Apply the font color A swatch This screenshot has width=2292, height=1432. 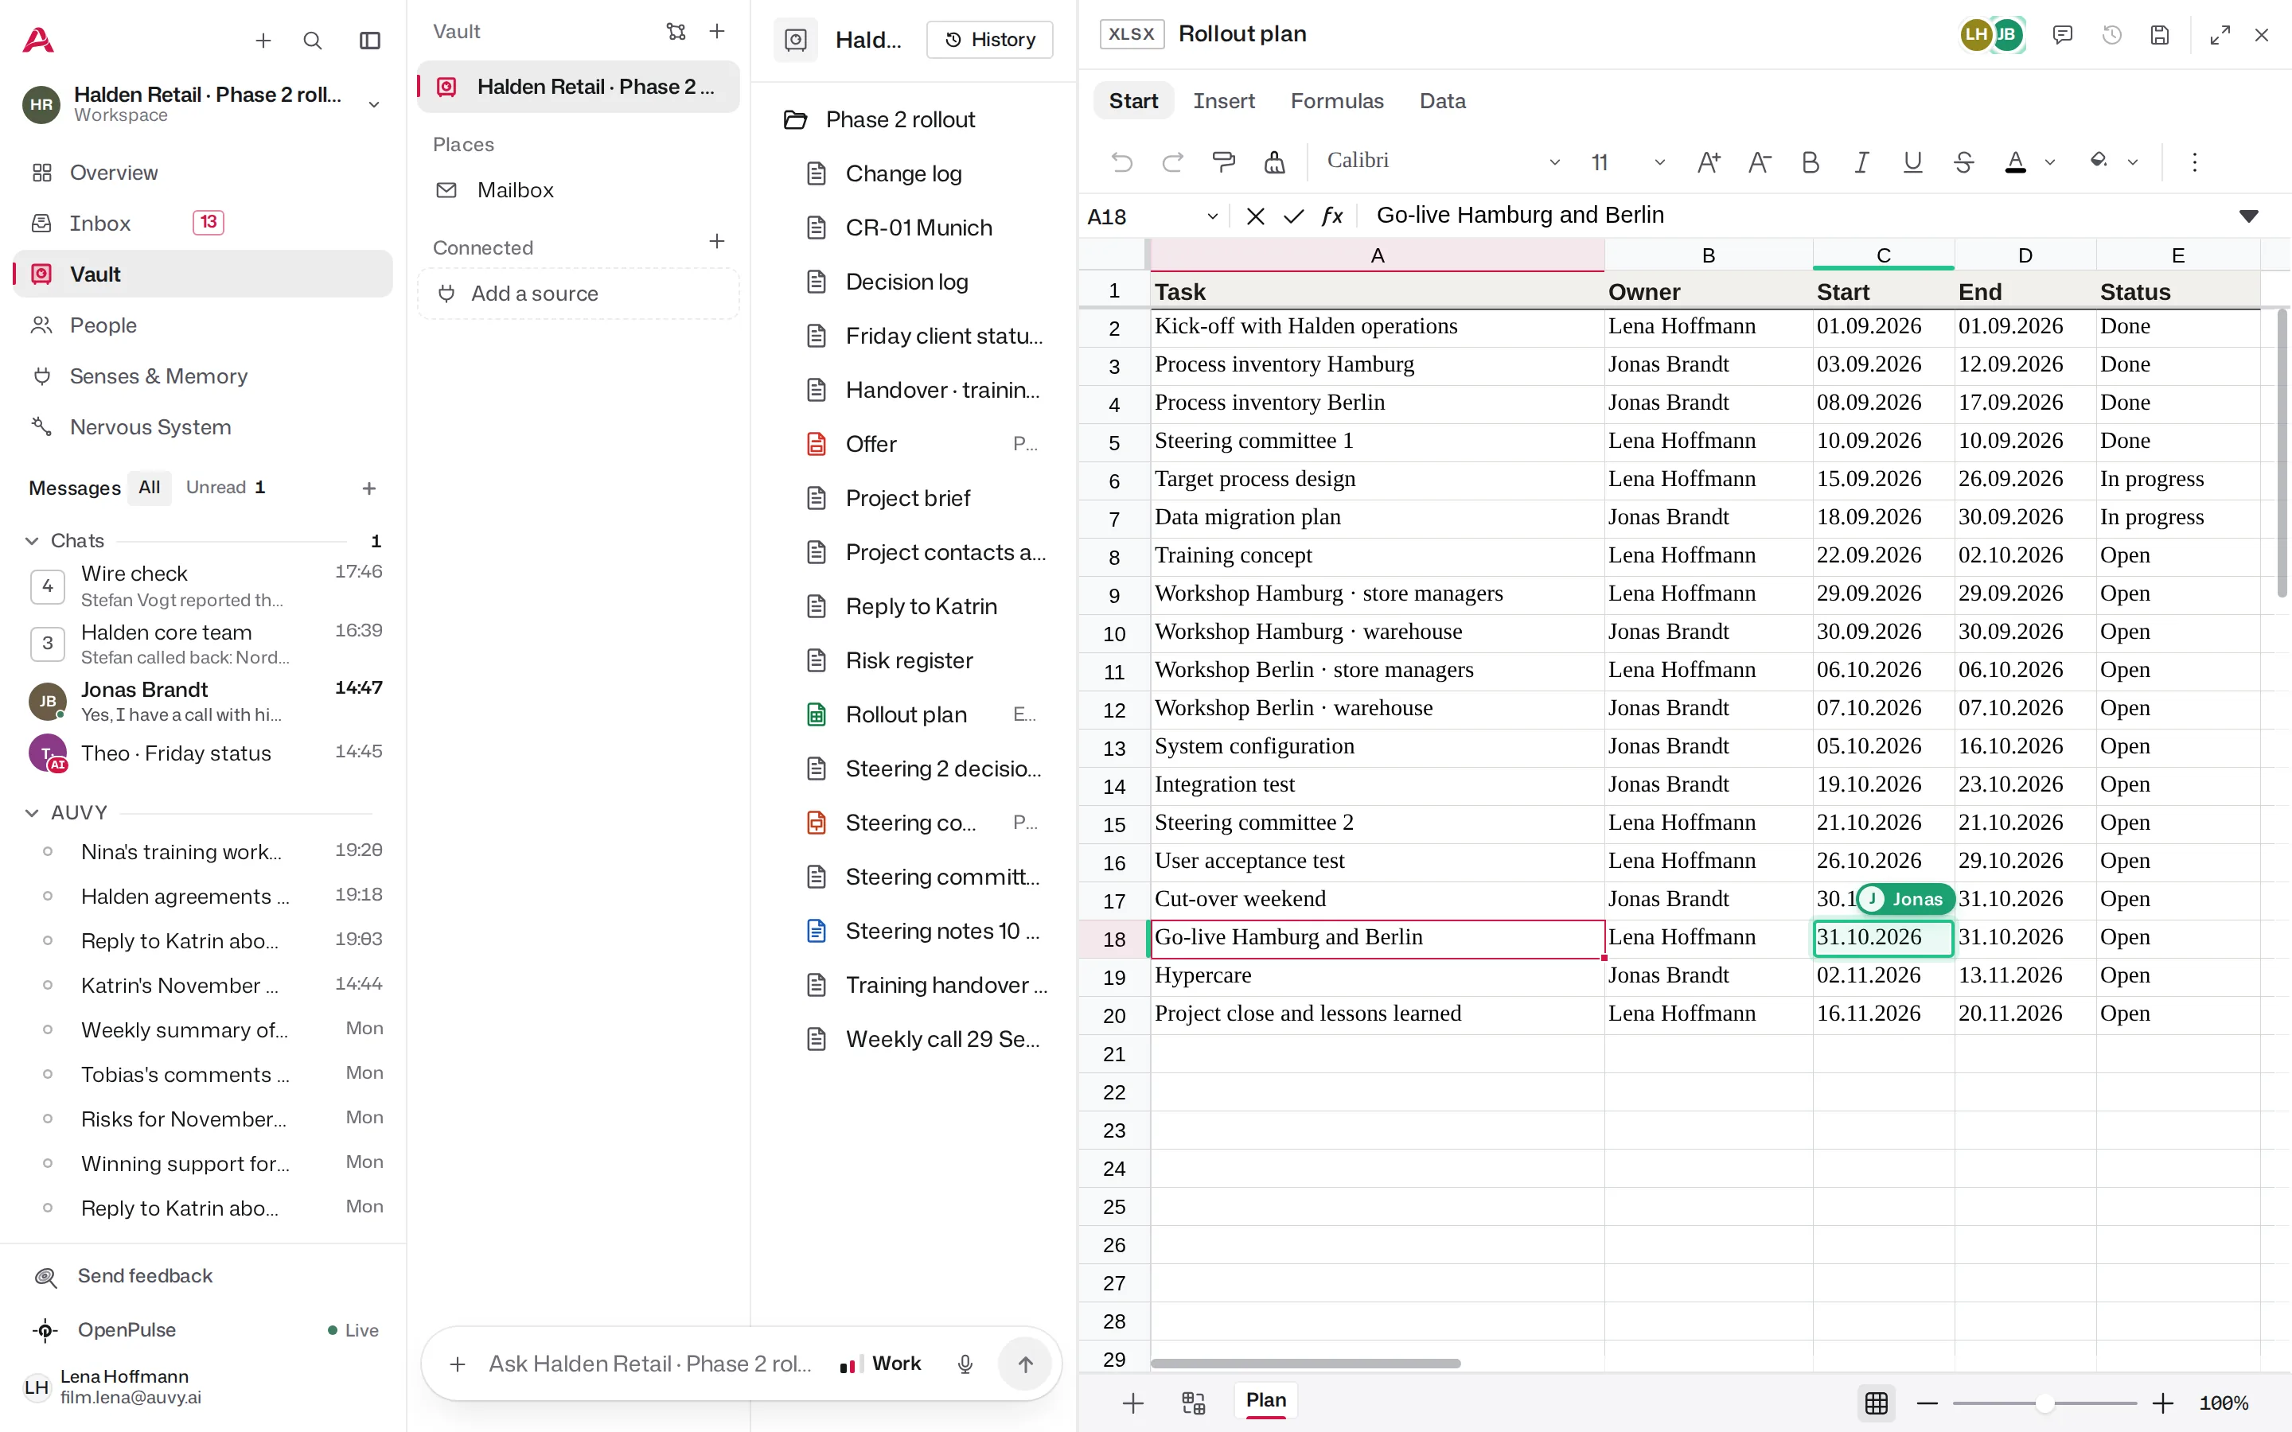(2015, 162)
